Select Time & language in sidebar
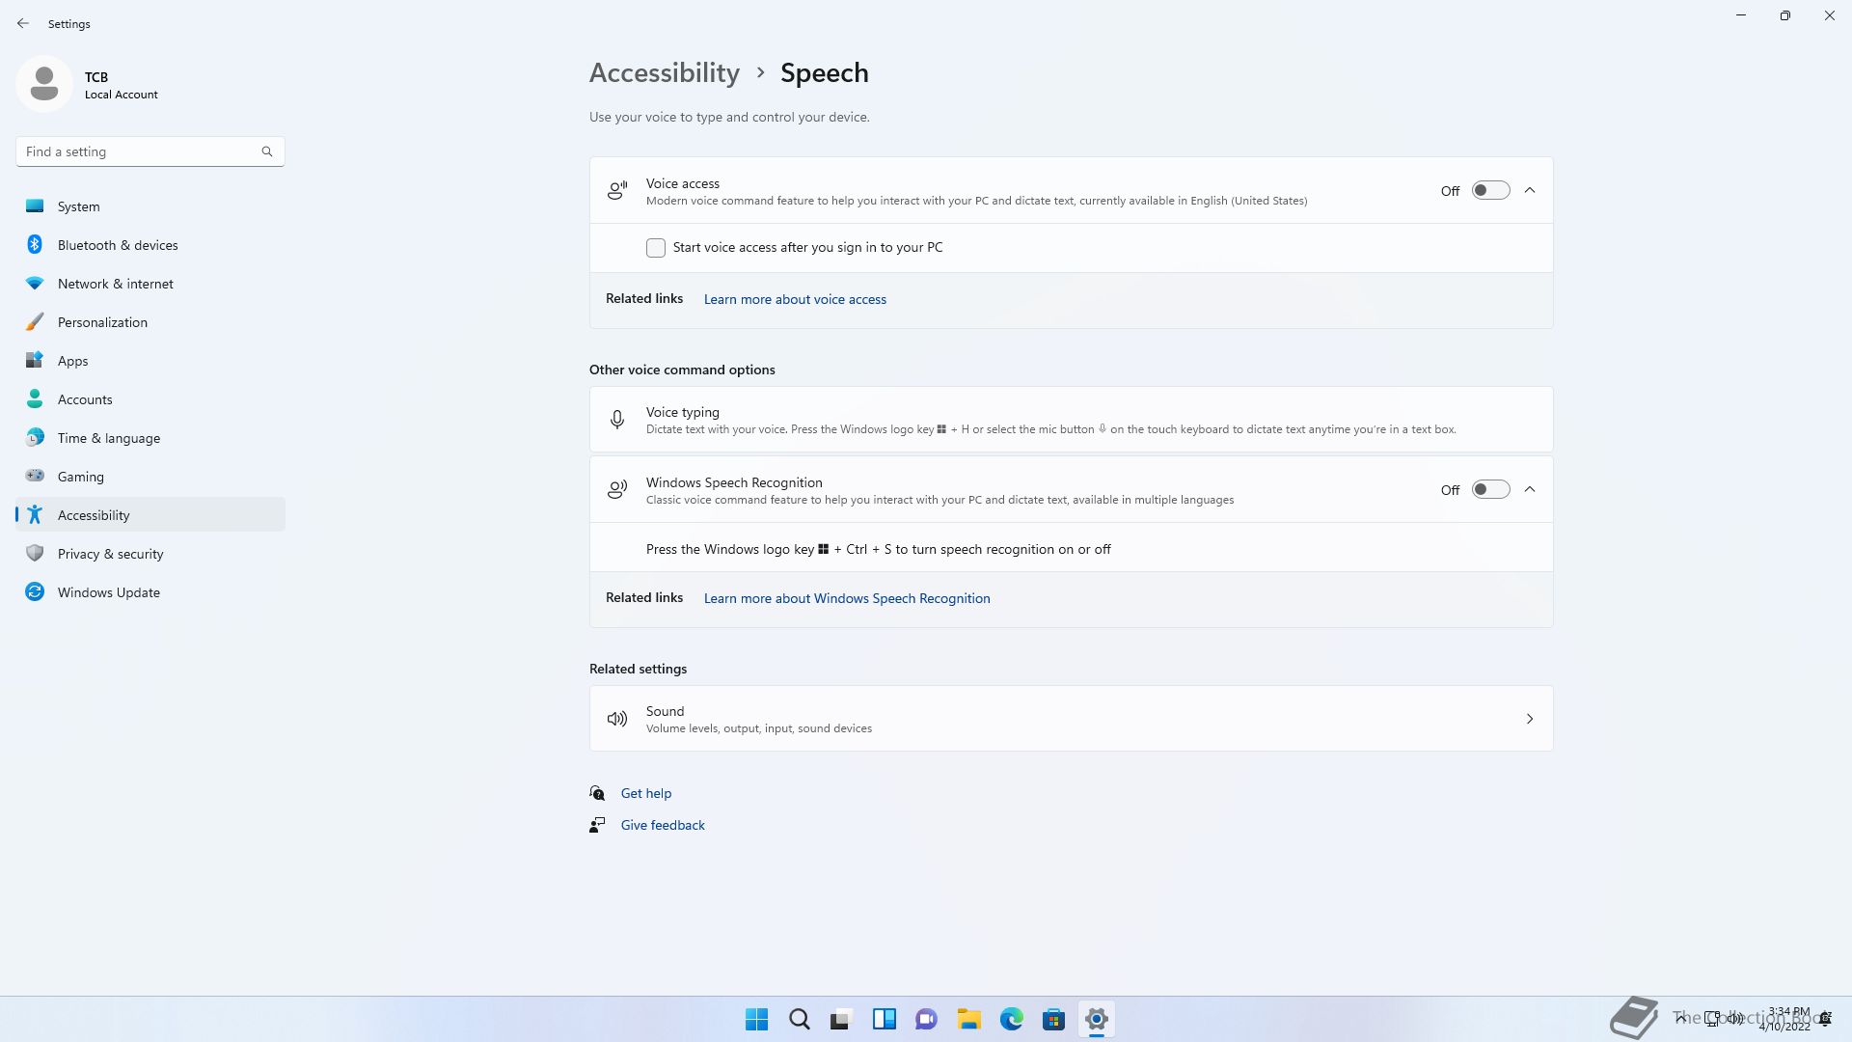The width and height of the screenshot is (1852, 1042). pos(150,438)
